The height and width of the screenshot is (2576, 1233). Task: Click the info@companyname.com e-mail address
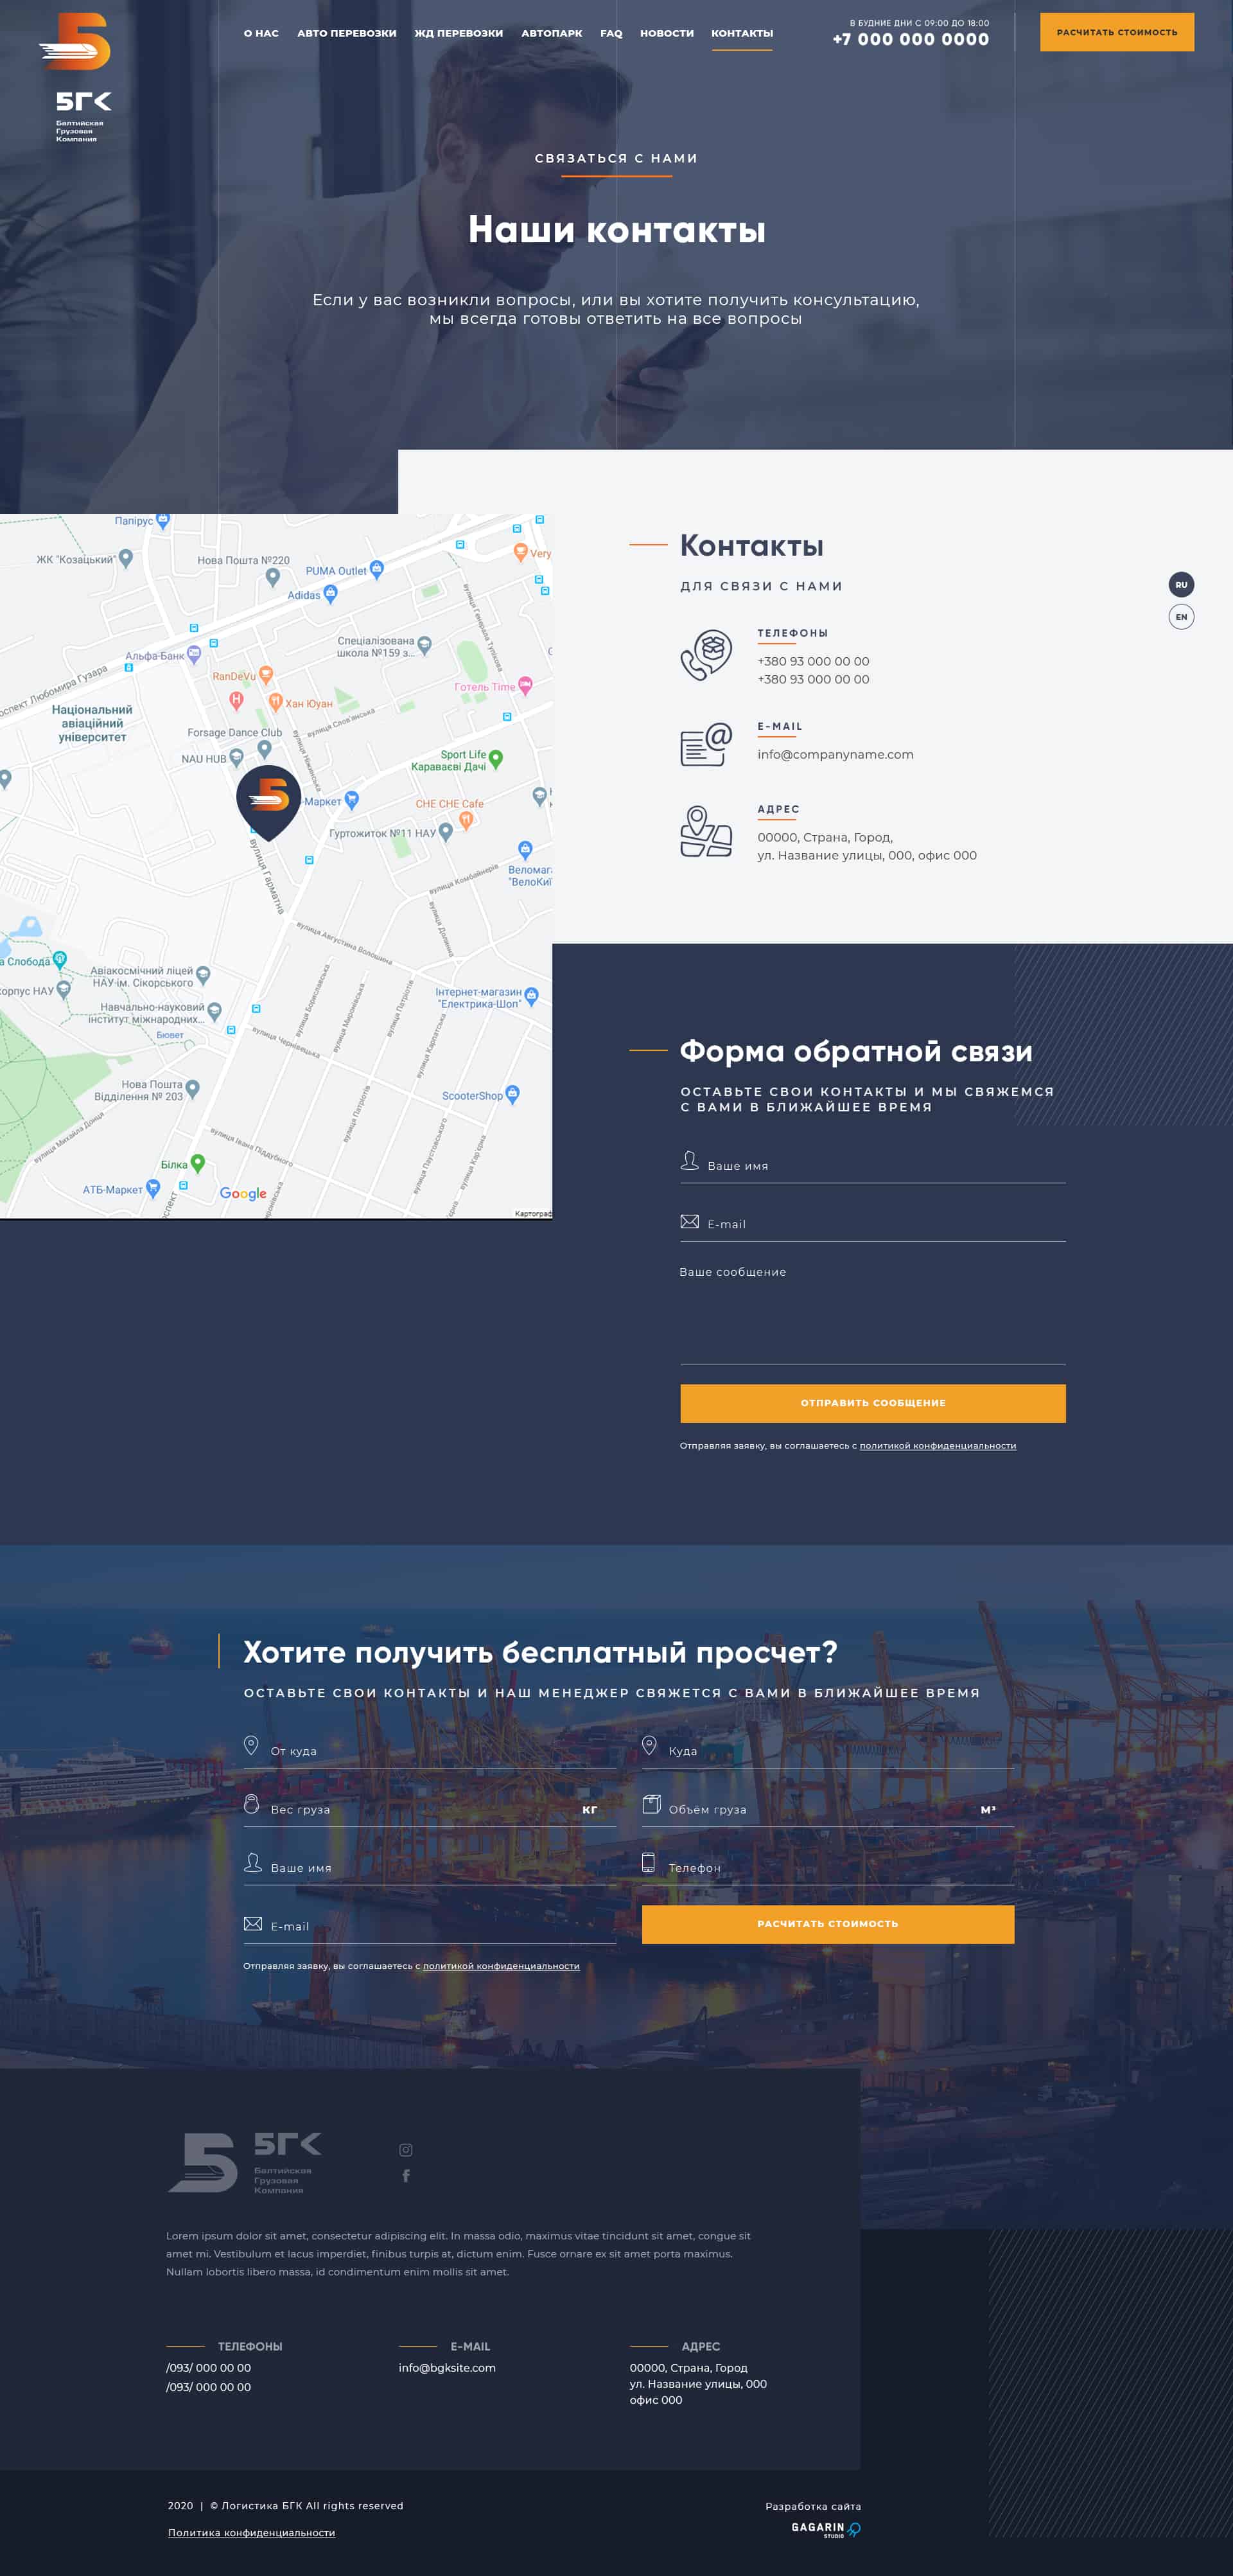(x=835, y=754)
